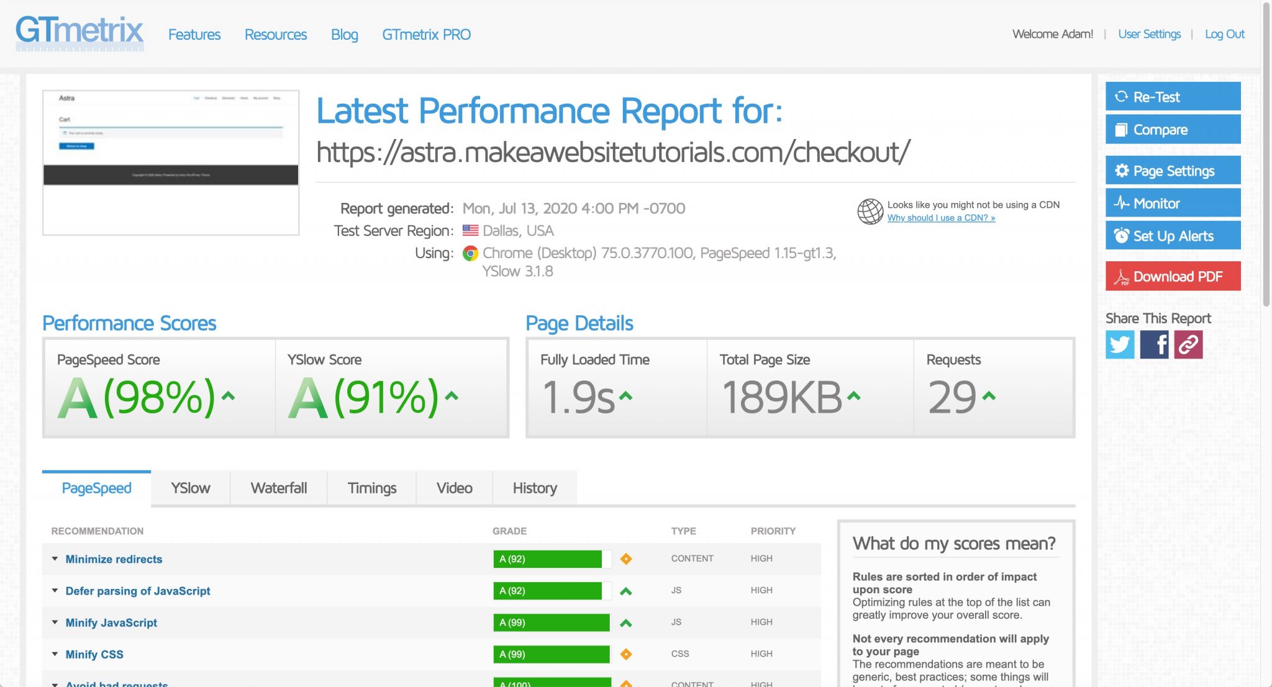
Task: Open the Minify CSS link
Action: 94,654
